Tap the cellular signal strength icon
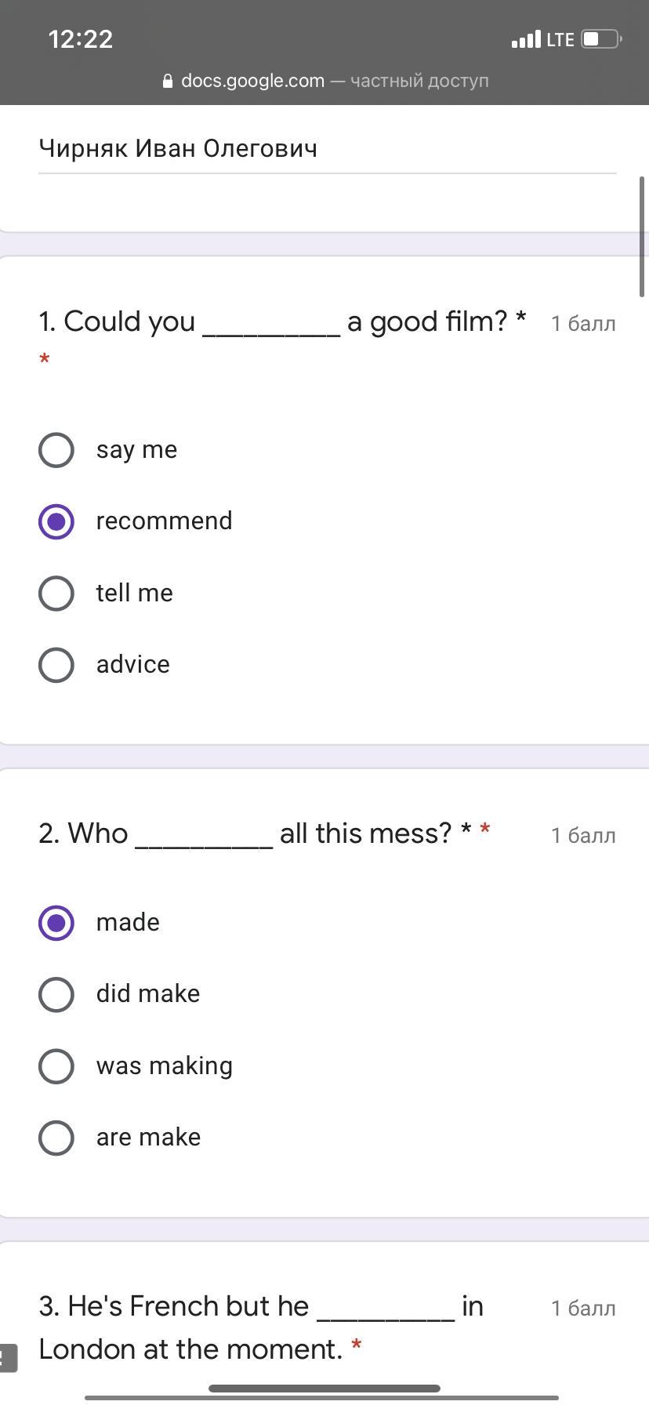 [x=526, y=39]
